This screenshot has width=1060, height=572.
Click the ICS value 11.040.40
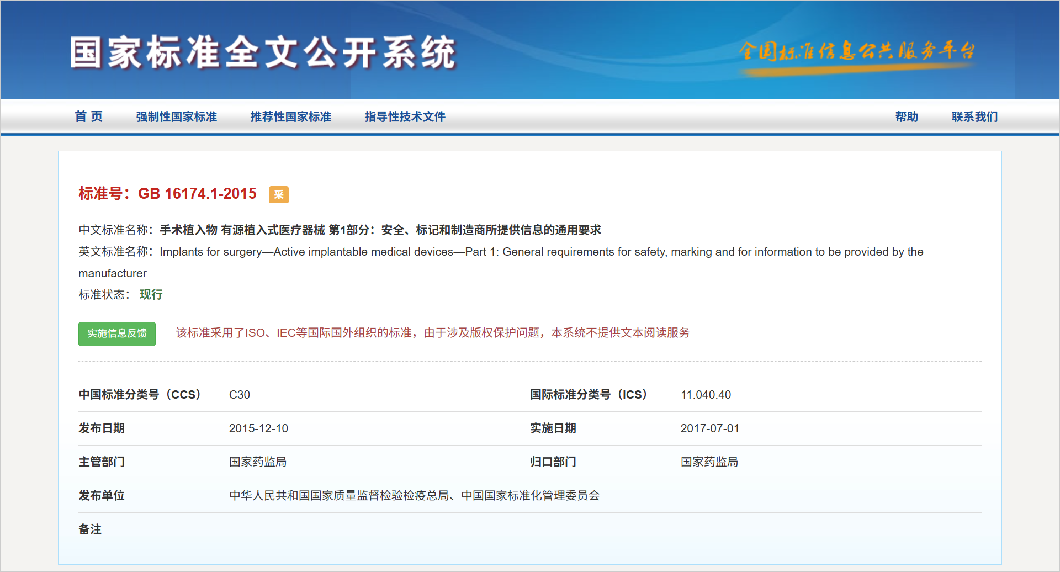pos(706,395)
